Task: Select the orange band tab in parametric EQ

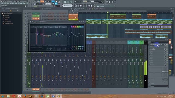Action: coord(75,27)
